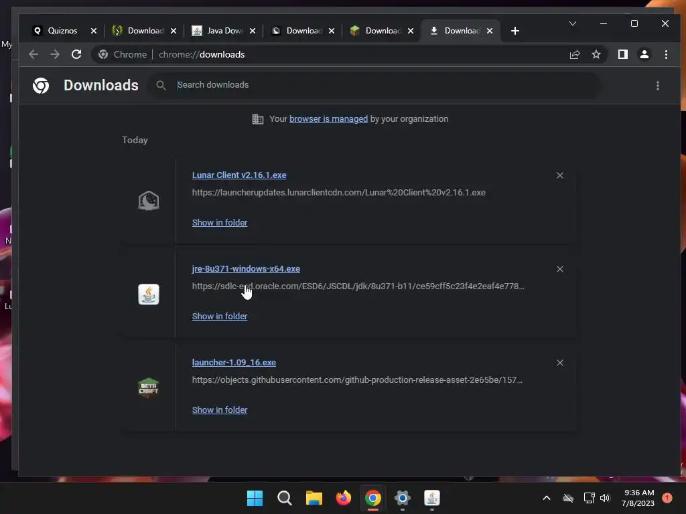Open a new browser tab
686x514 pixels.
[515, 31]
